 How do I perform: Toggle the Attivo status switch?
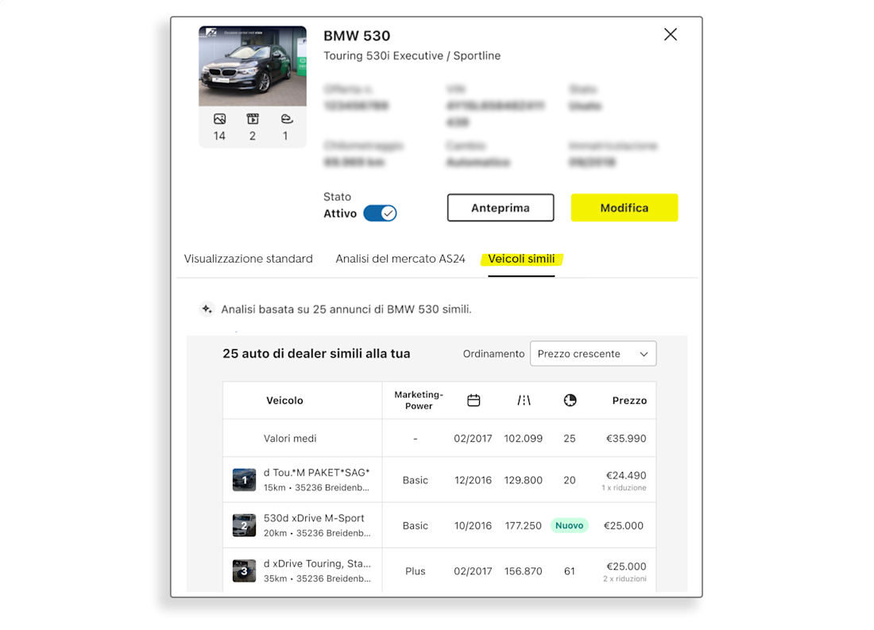pos(380,213)
